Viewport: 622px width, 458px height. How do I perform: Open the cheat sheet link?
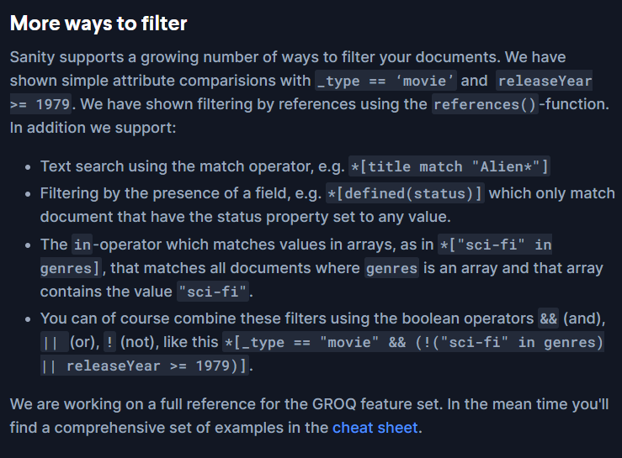[375, 428]
